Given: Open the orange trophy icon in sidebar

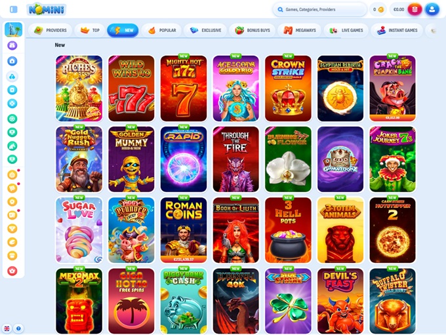Looking at the screenshot, I should (12, 229).
